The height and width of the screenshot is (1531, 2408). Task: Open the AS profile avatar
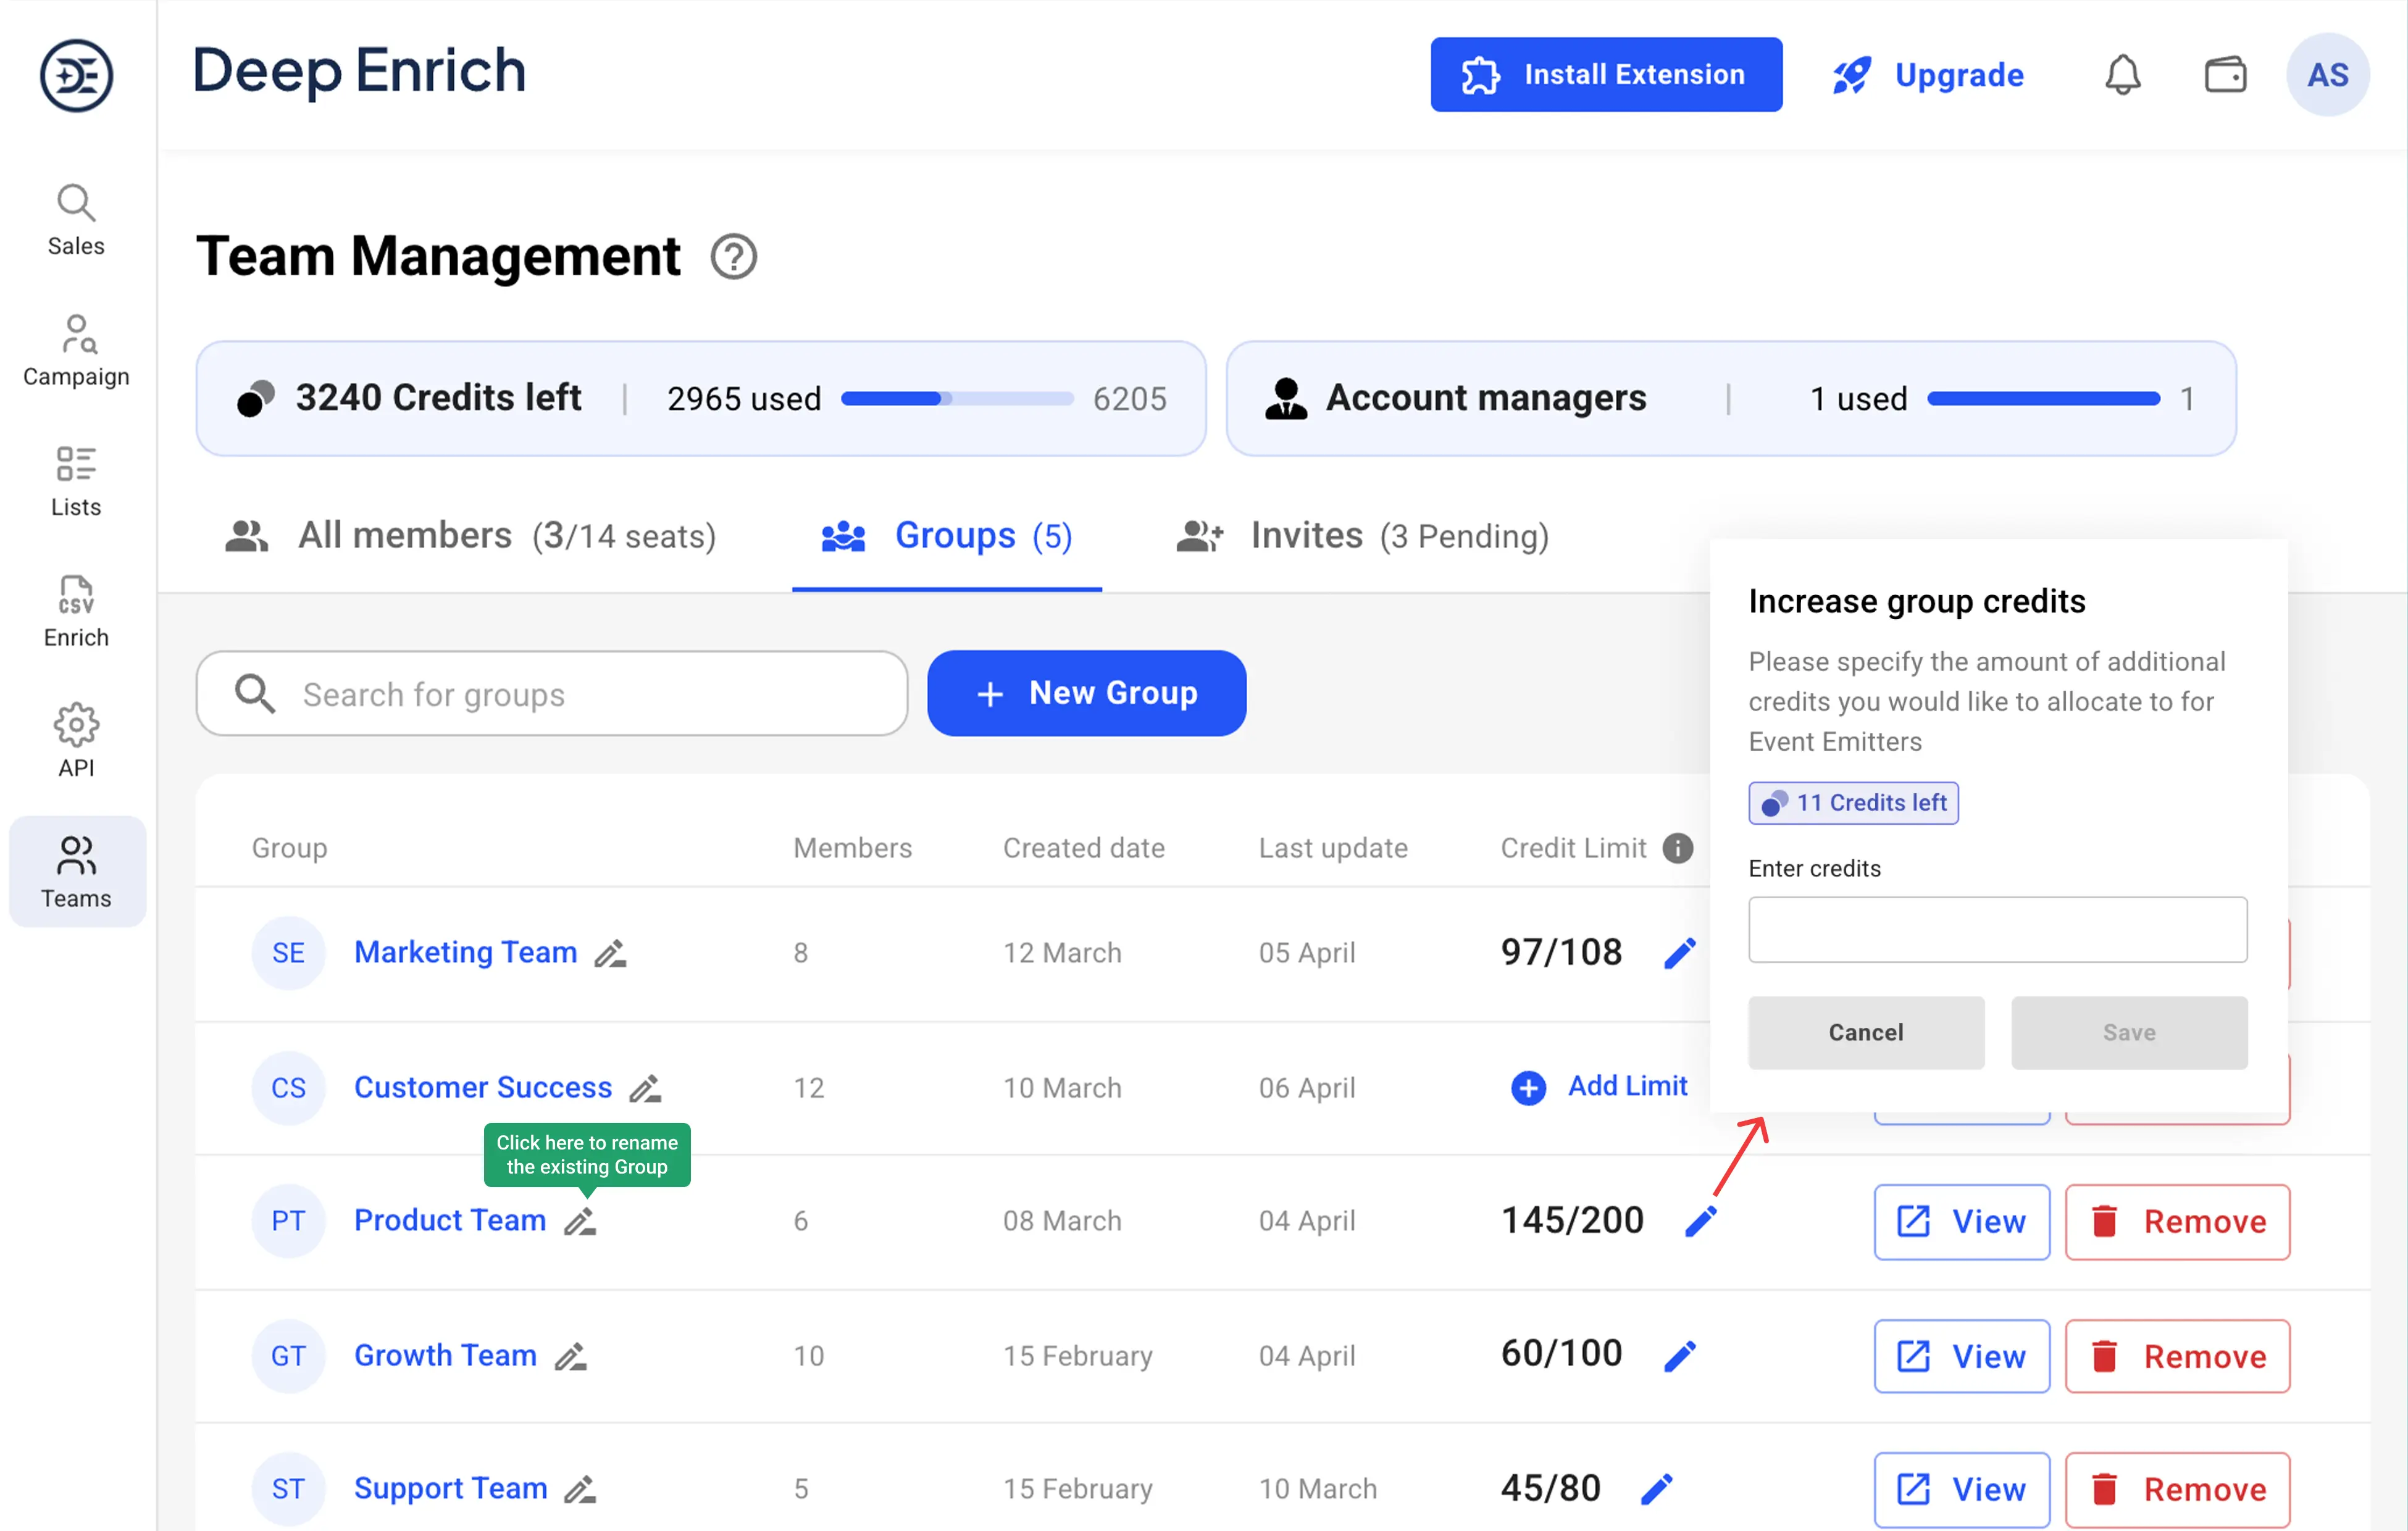pyautogui.click(x=2327, y=75)
